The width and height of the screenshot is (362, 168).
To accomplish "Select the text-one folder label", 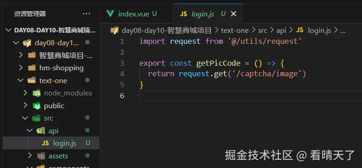I will pos(53,81).
